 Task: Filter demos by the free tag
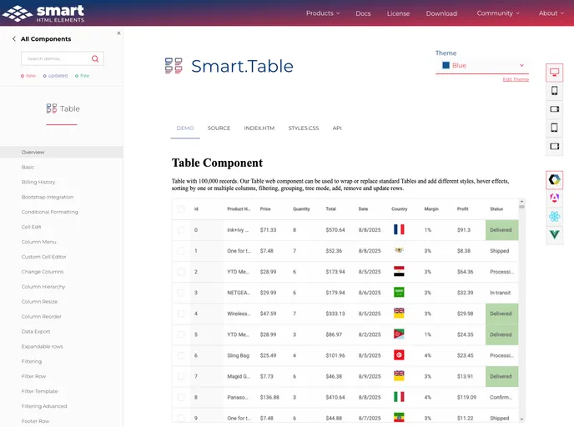pos(82,76)
